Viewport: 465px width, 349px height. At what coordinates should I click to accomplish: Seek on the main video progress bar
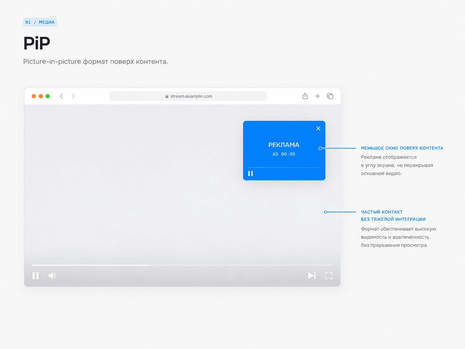pyautogui.click(x=182, y=265)
